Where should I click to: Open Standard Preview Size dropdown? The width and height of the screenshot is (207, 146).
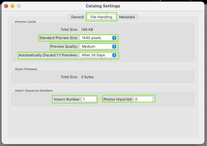(x=98, y=38)
